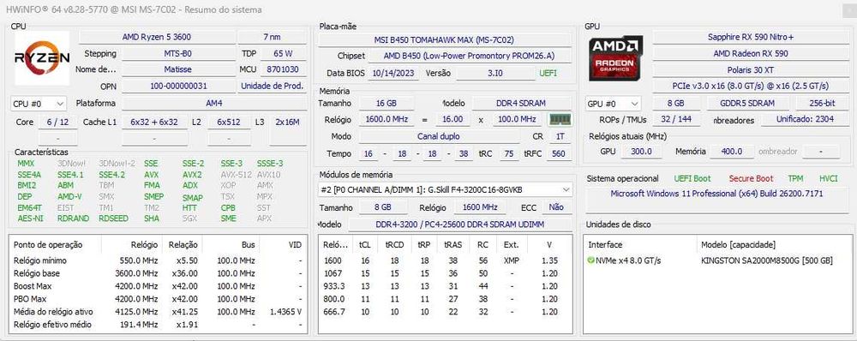857x341 pixels.
Task: Click the greyed AVX-512 feature flag
Action: 236,175
